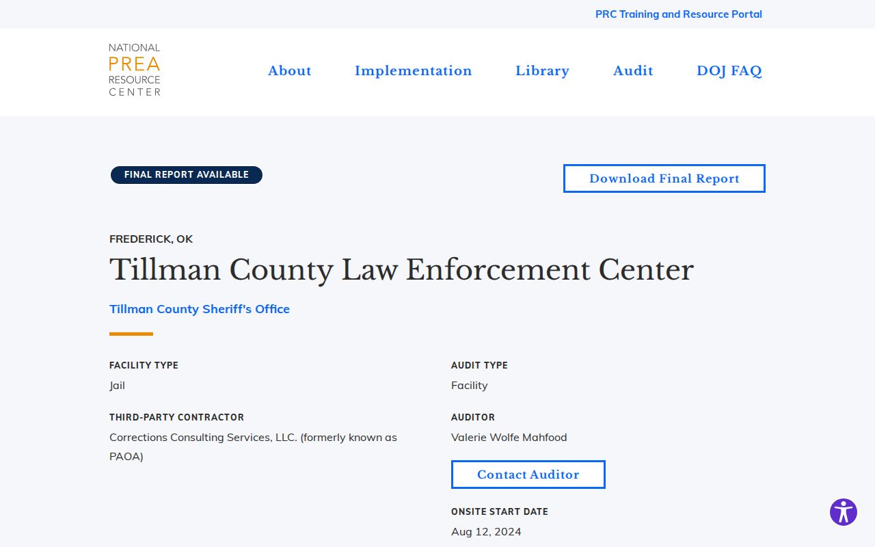Click the AUDITOR label
This screenshot has width=875, height=547.
pyautogui.click(x=473, y=417)
